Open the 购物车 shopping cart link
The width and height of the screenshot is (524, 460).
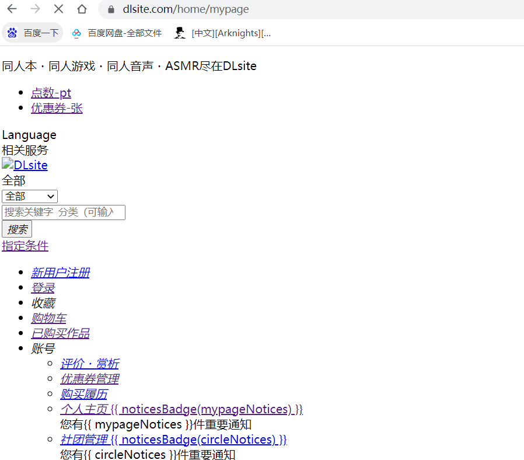click(x=49, y=318)
